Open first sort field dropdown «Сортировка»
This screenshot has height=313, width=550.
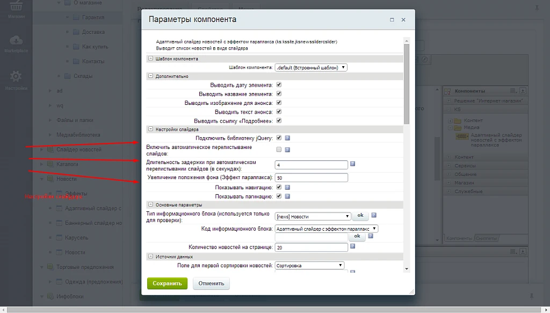[310, 266]
